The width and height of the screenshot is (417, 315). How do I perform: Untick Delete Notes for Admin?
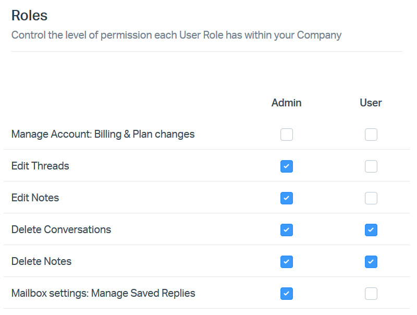[287, 262]
